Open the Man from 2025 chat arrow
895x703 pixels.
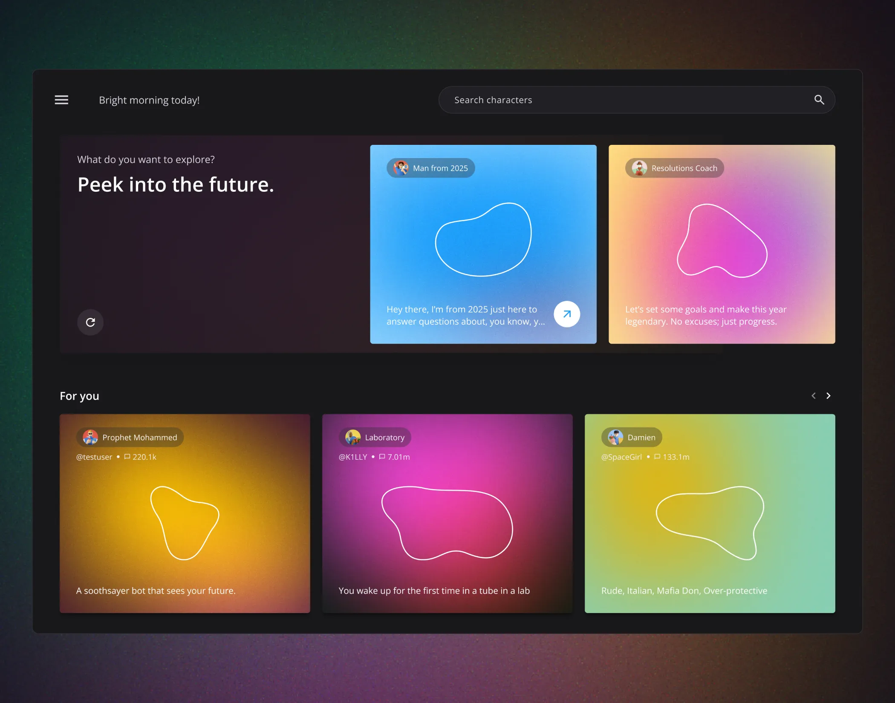567,314
